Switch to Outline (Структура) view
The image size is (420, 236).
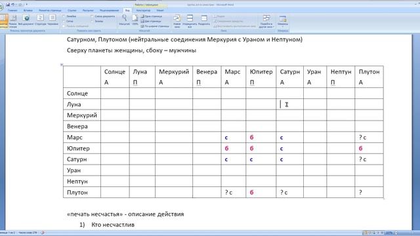41,20
